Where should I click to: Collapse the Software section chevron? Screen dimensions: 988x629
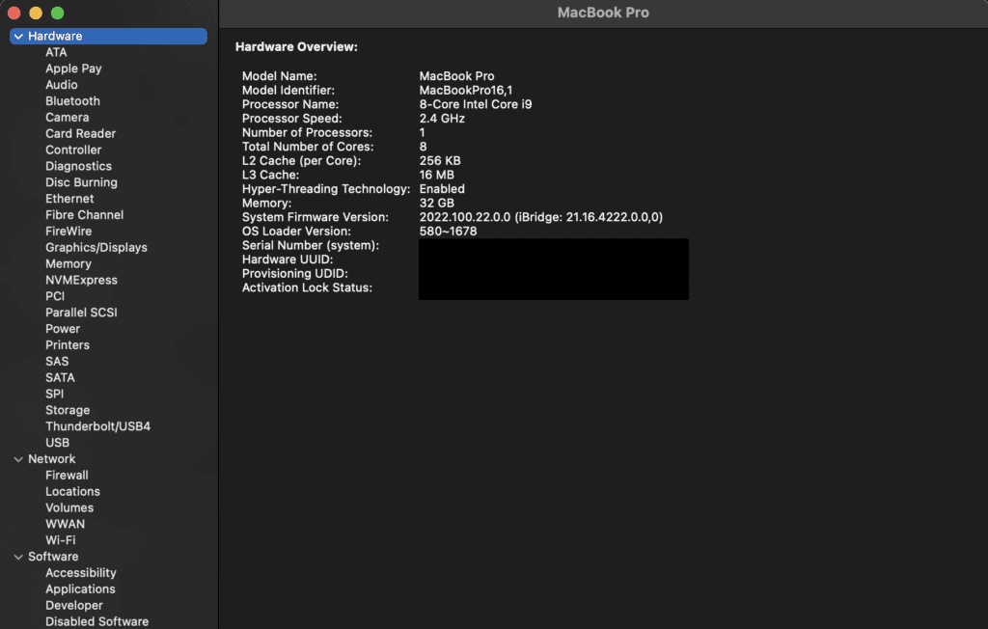pyautogui.click(x=18, y=558)
